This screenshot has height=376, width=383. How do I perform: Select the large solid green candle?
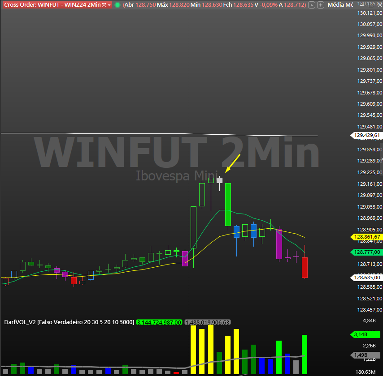(228, 204)
